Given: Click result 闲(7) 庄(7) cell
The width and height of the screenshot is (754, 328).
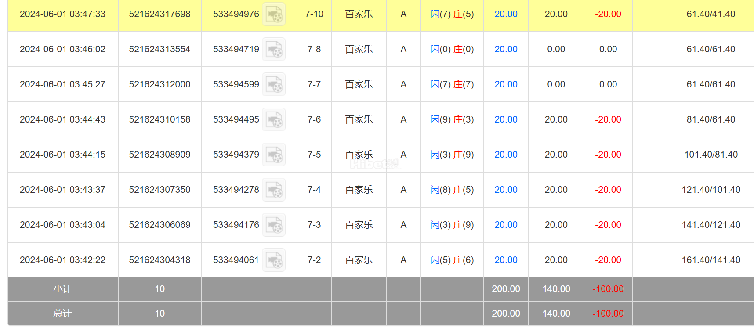Looking at the screenshot, I should click(x=452, y=84).
